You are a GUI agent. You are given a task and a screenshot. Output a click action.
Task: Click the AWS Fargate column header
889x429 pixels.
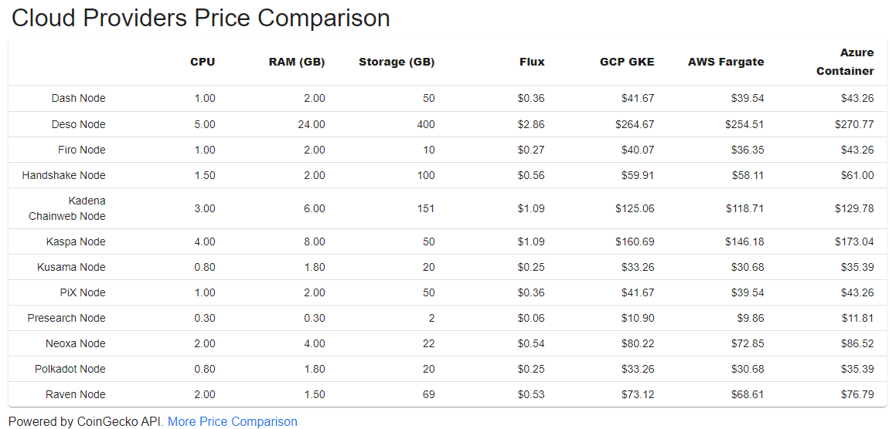[x=726, y=62]
